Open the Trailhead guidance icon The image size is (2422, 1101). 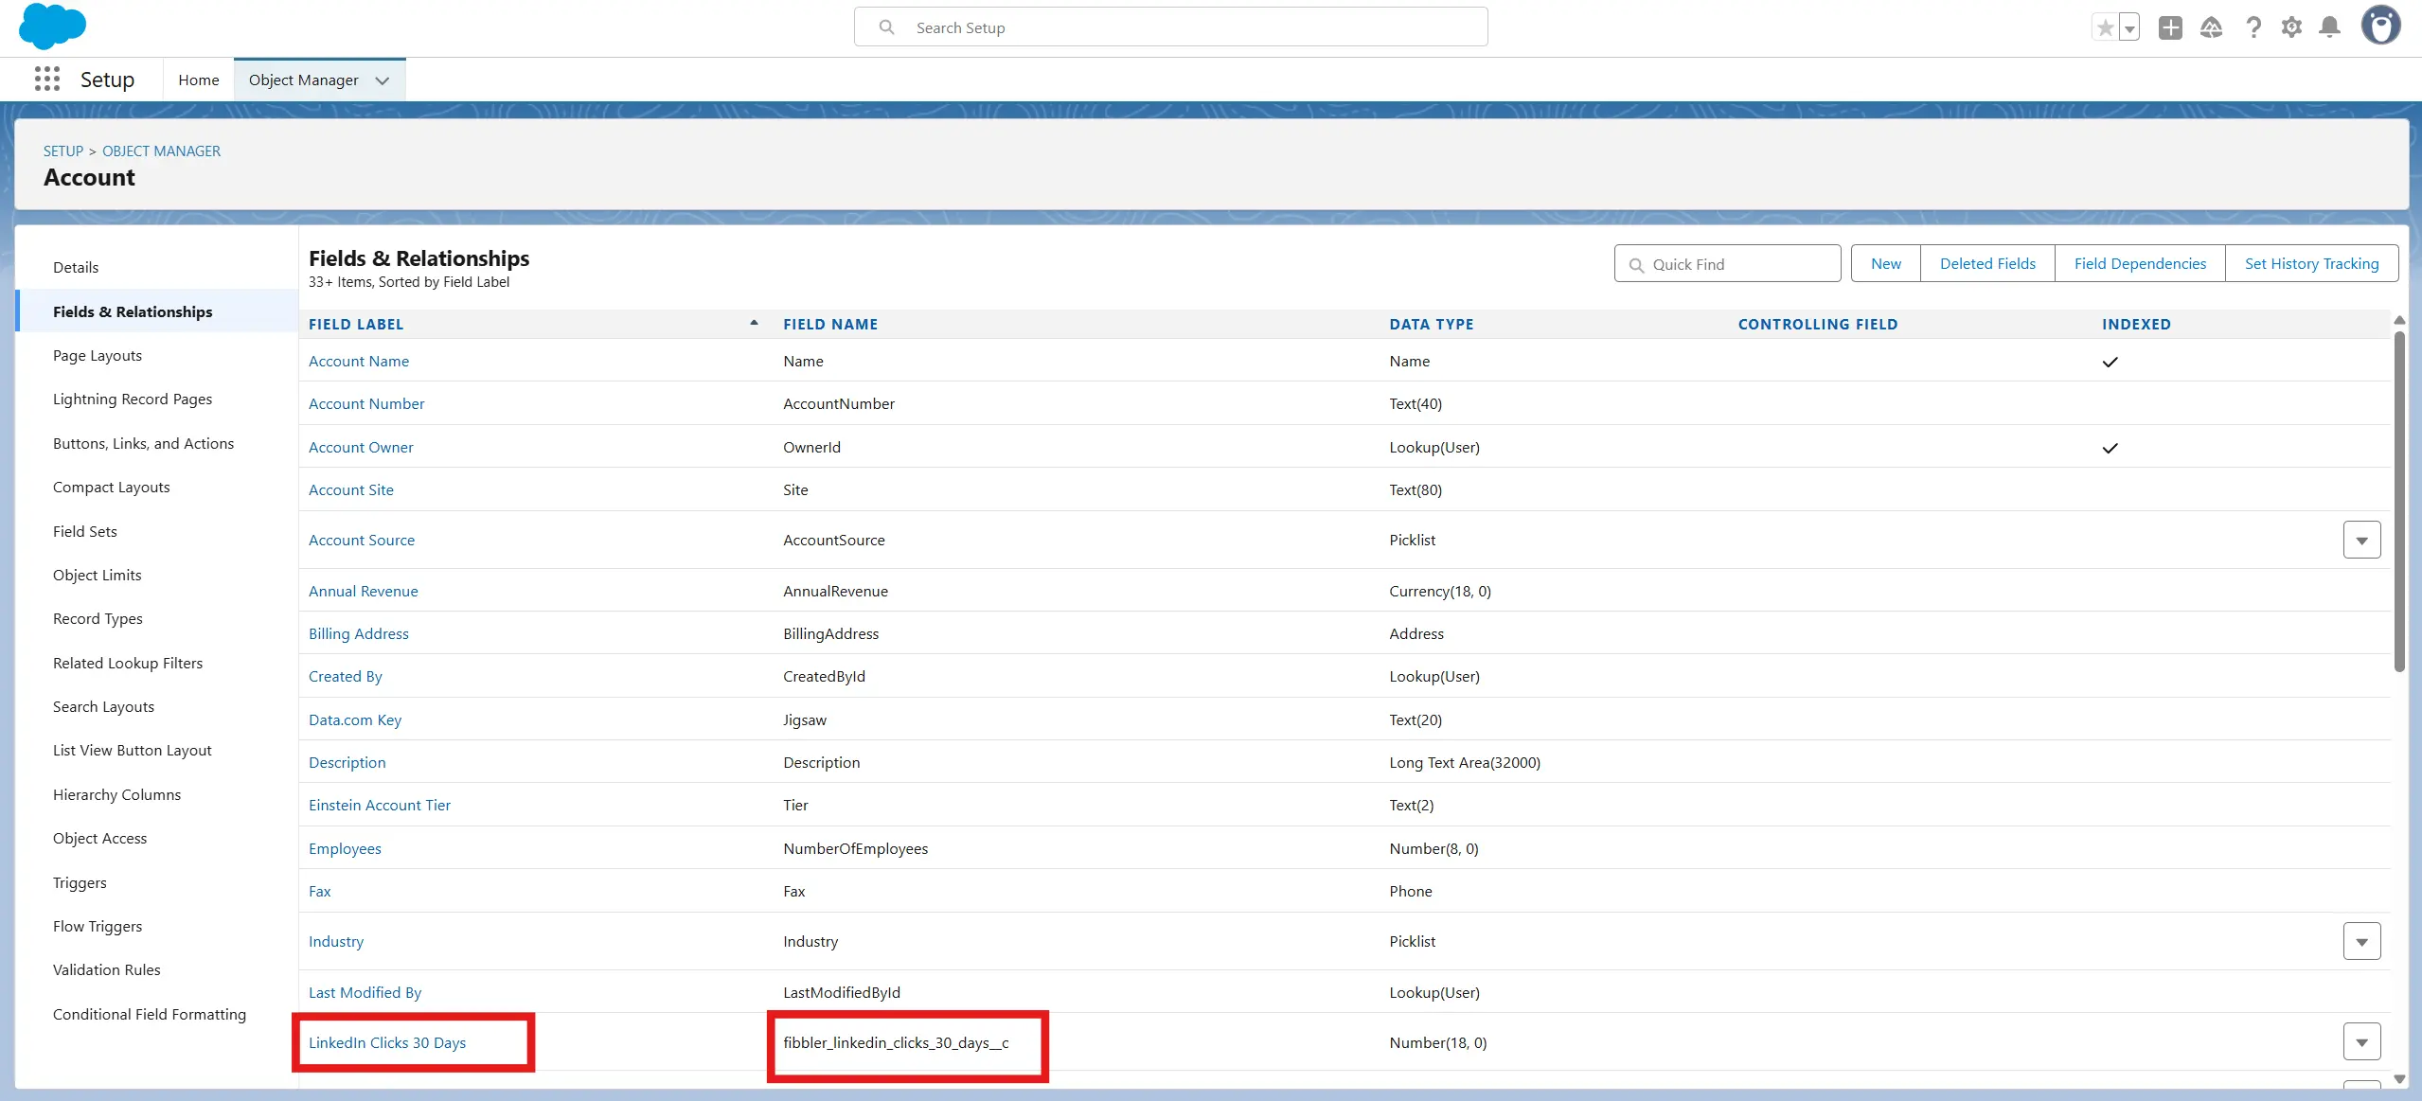2211,27
